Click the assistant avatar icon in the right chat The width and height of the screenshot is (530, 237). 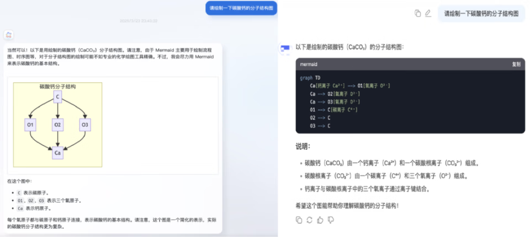tap(285, 48)
